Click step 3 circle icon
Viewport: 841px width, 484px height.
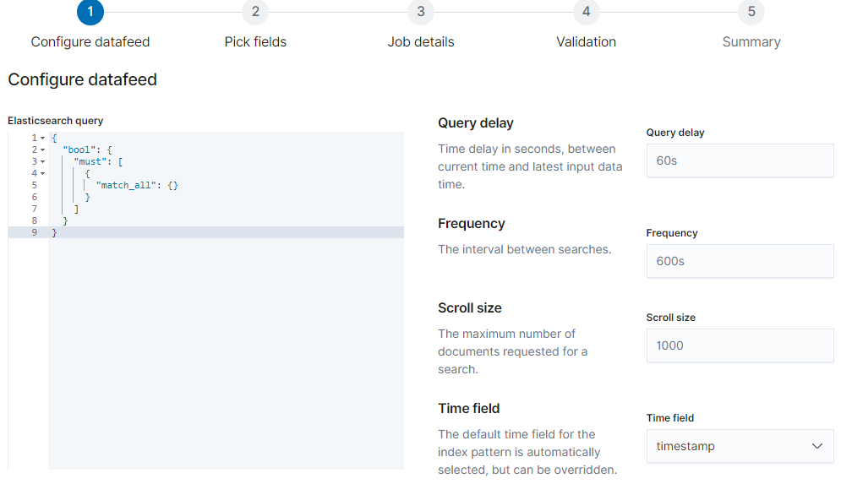[421, 12]
